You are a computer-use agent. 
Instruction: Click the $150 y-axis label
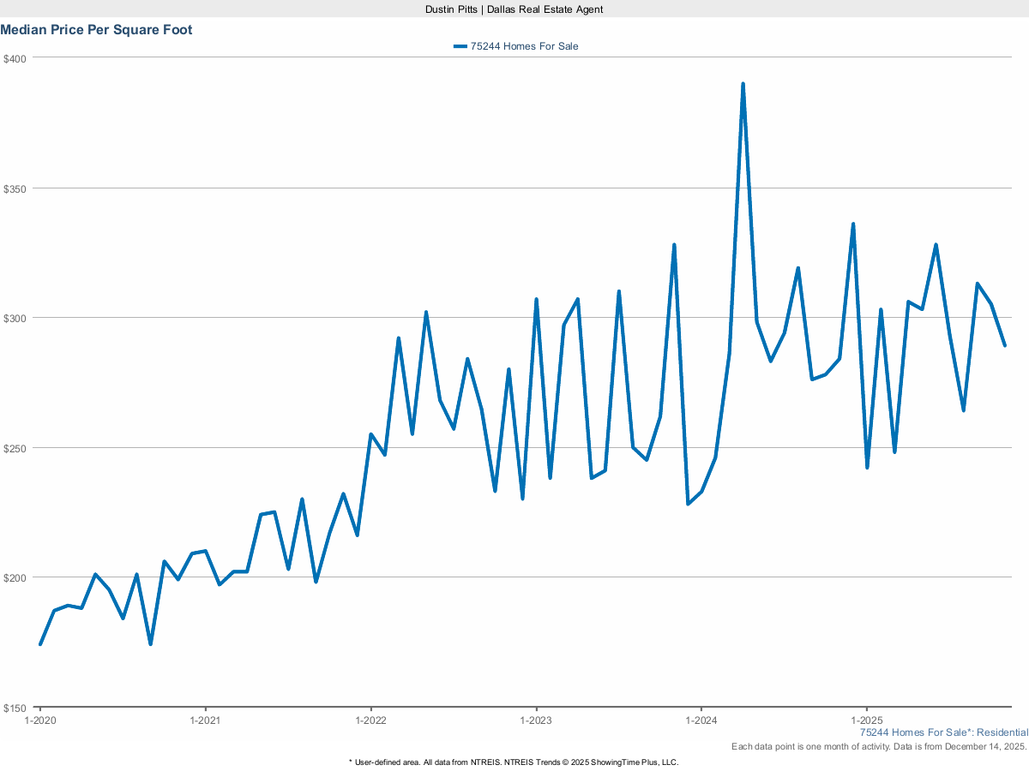15,708
